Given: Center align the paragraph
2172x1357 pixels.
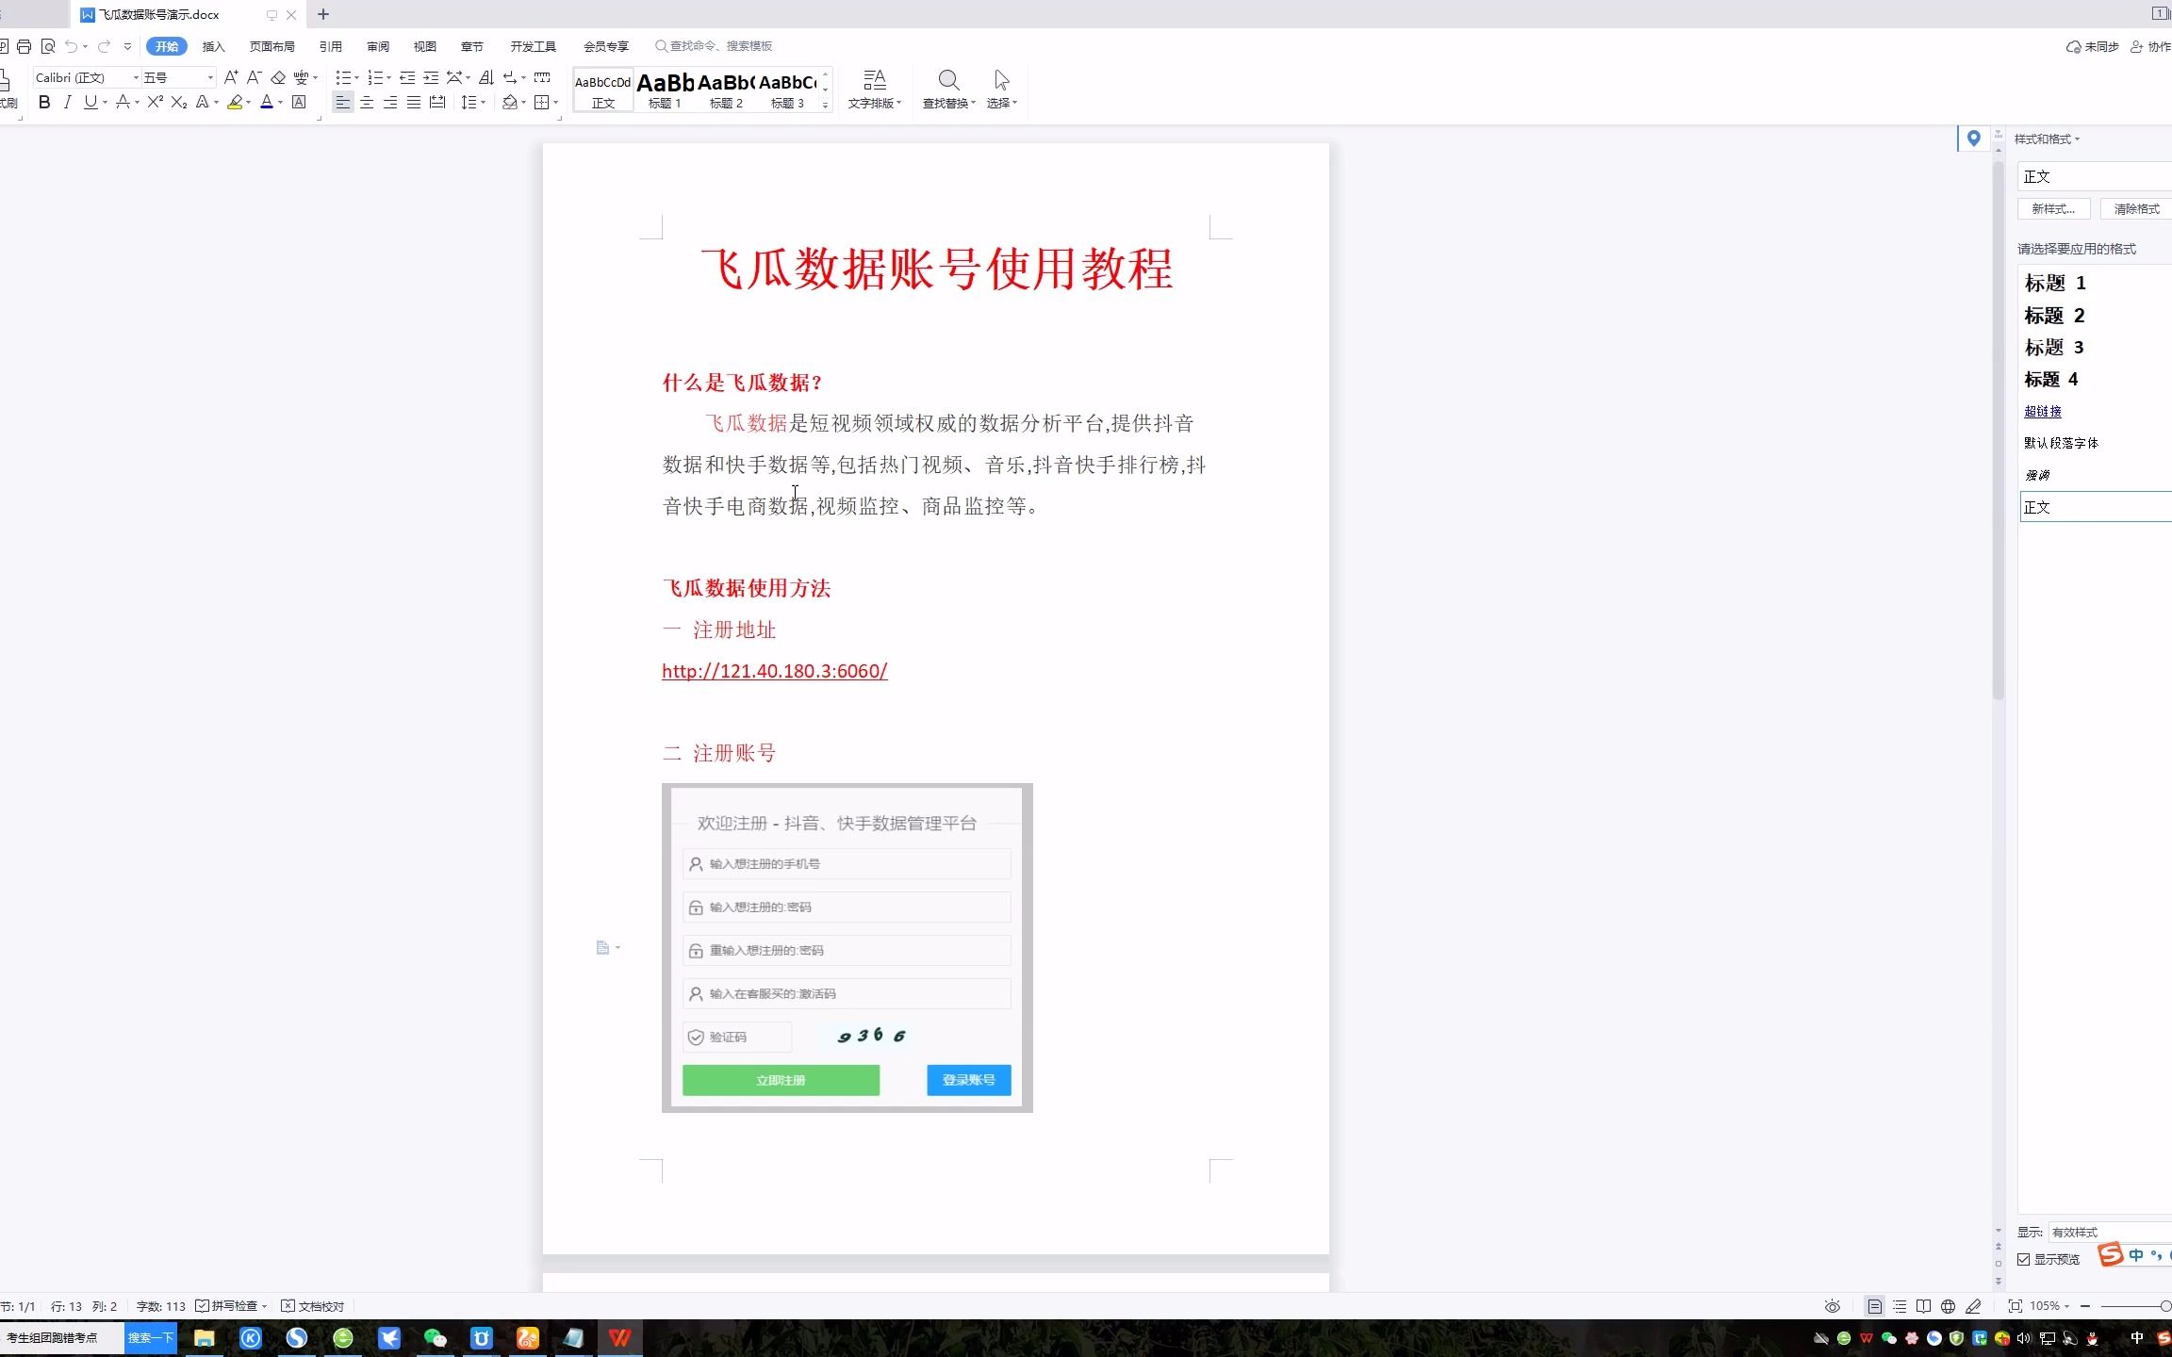Looking at the screenshot, I should pos(367,102).
